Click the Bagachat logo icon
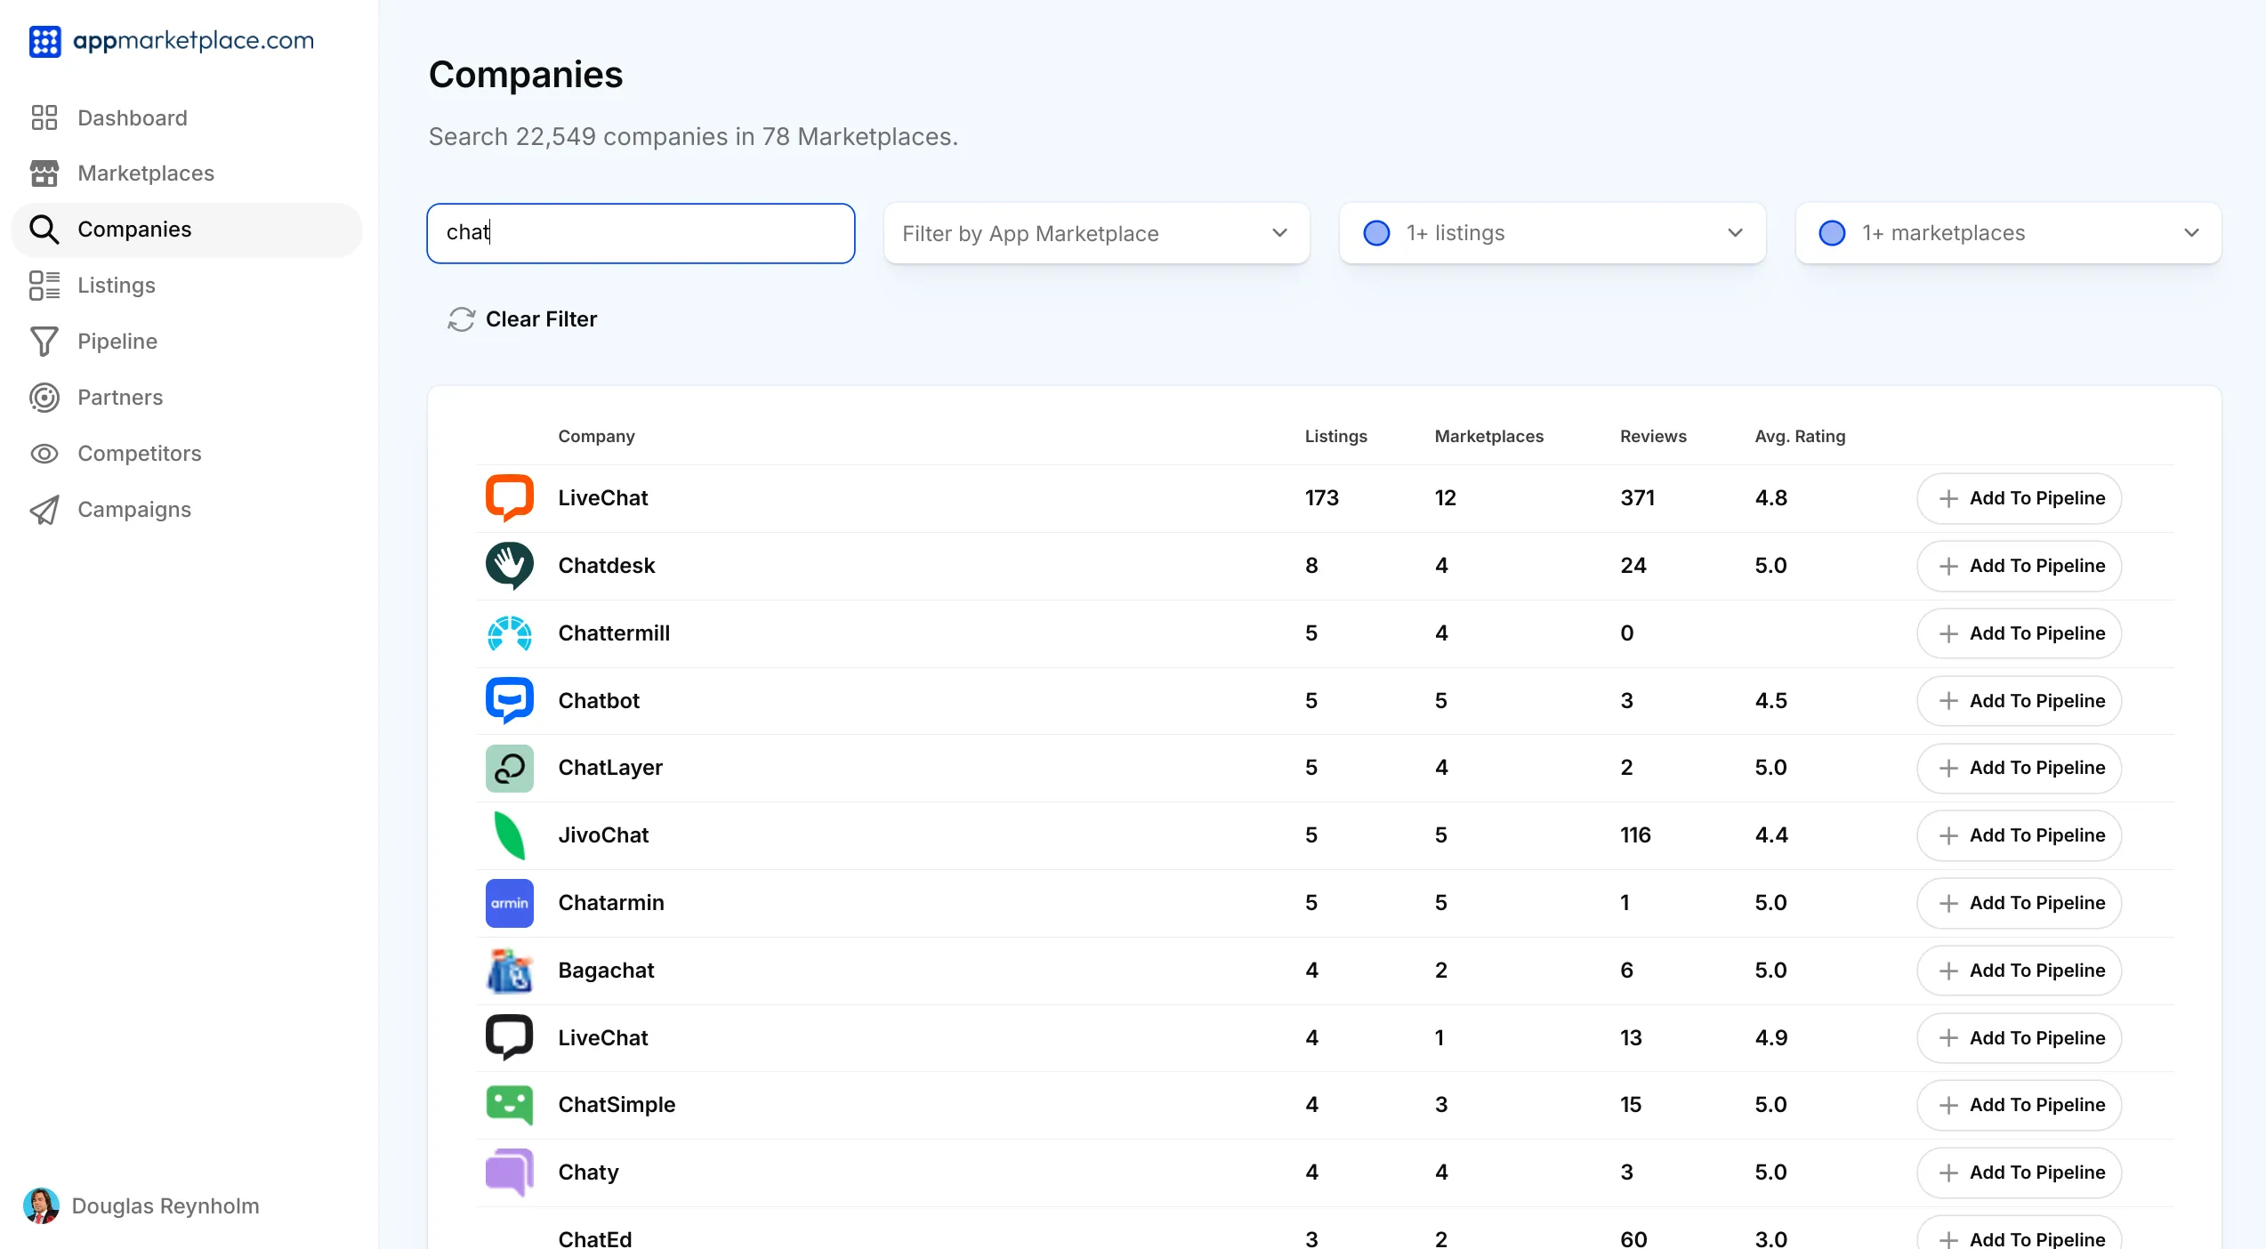This screenshot has width=2266, height=1249. coord(510,971)
